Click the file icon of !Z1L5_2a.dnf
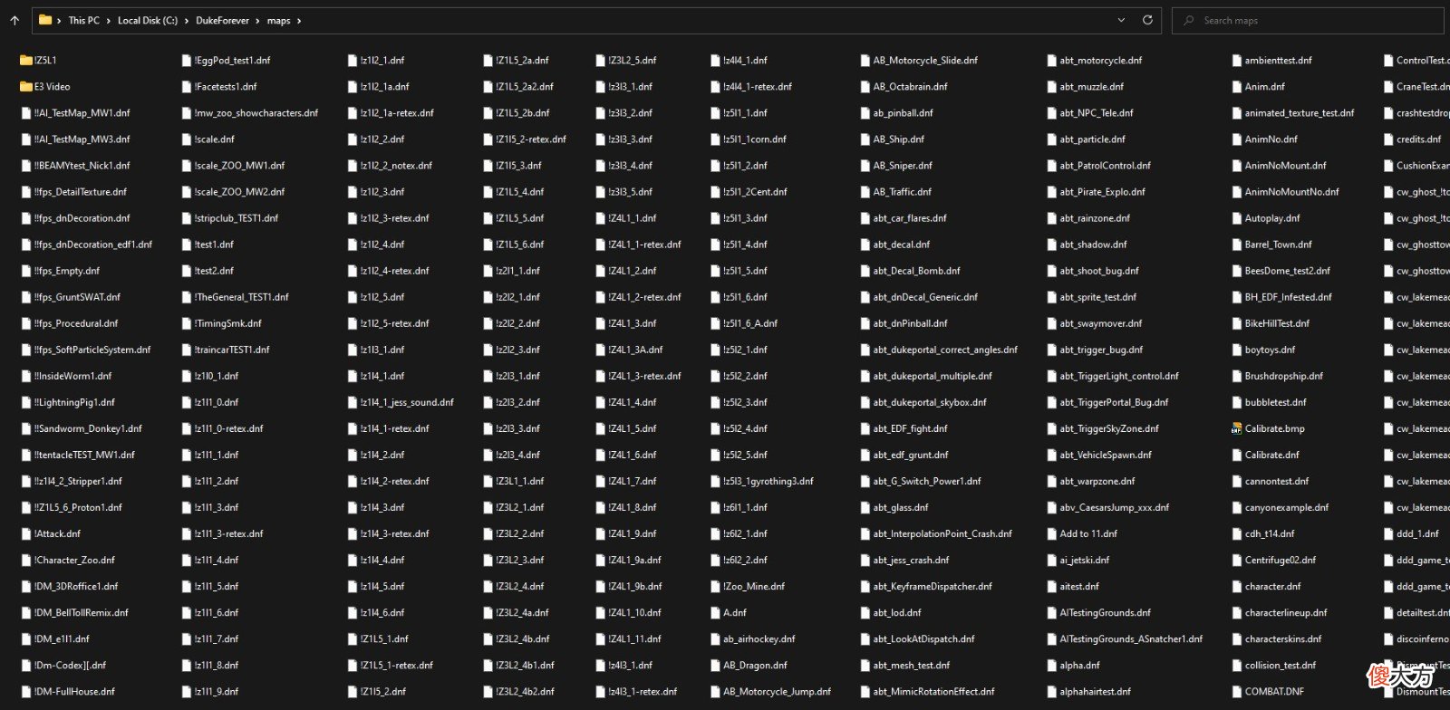The image size is (1450, 710). click(x=488, y=61)
